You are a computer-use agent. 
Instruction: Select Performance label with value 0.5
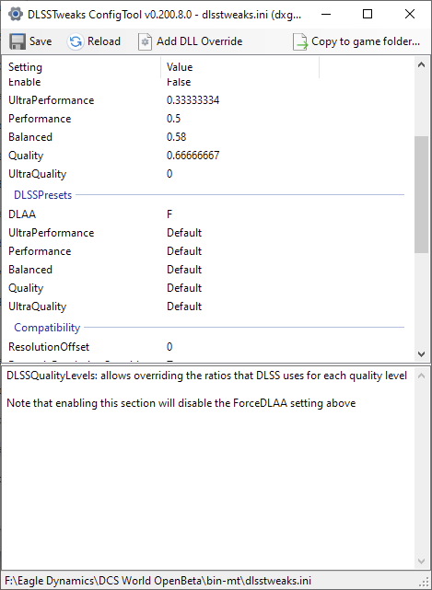40,119
